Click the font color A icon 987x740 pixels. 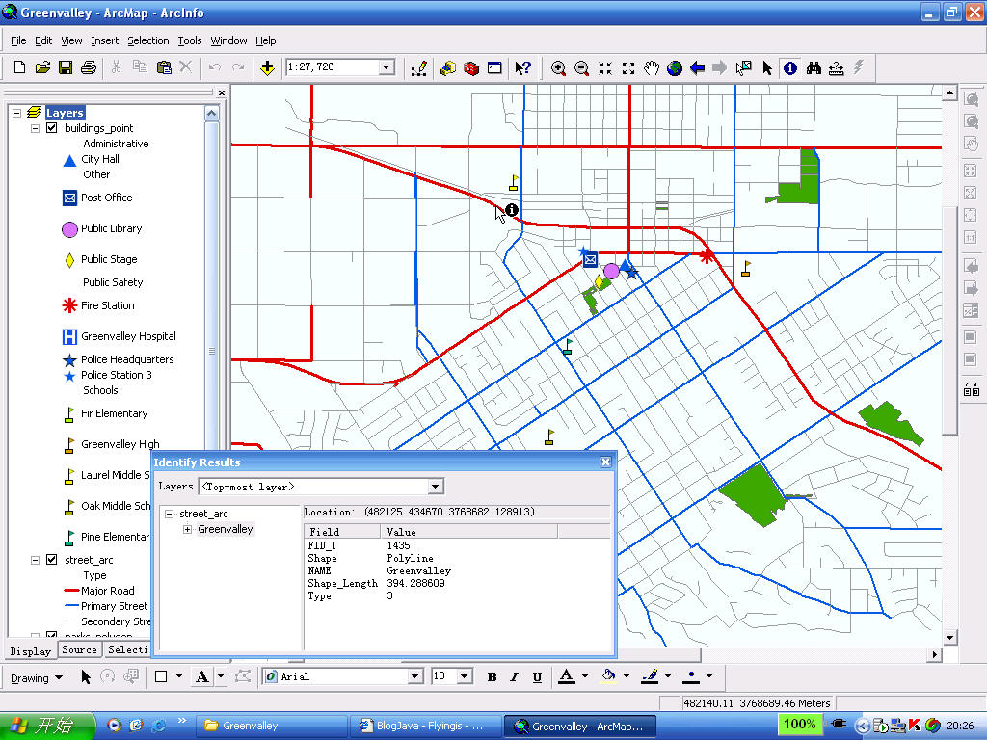[567, 675]
